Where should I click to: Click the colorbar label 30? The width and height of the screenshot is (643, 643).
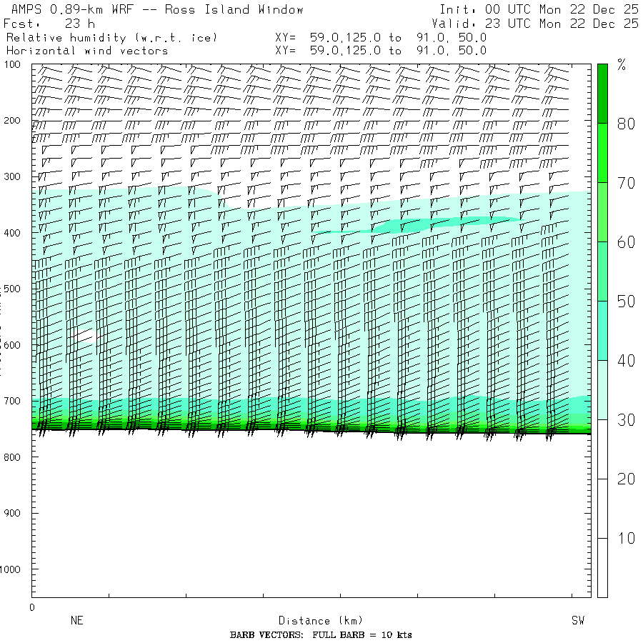[626, 420]
